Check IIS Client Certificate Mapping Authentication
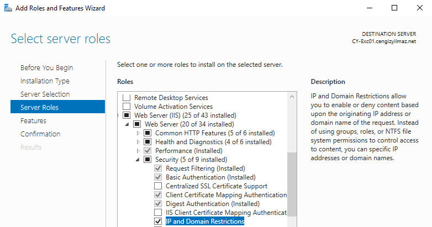432x227 pixels. pos(158,213)
